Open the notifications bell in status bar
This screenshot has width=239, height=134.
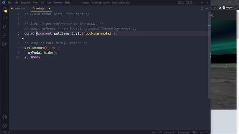click(207, 133)
